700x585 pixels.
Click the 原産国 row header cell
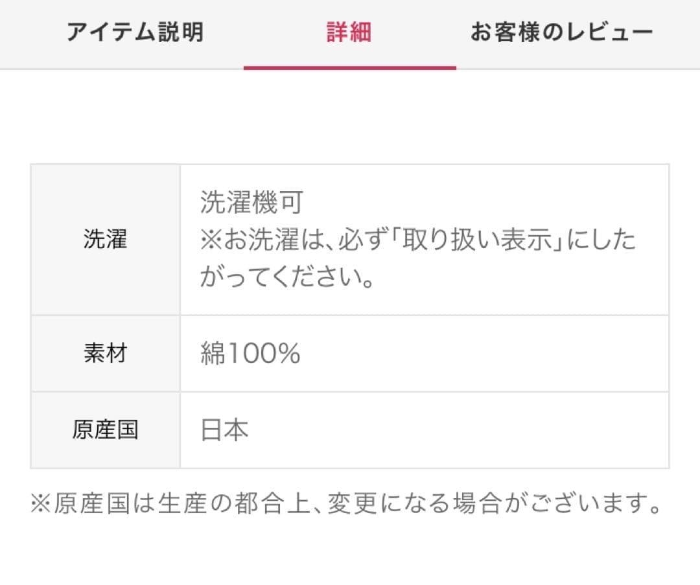pos(105,430)
